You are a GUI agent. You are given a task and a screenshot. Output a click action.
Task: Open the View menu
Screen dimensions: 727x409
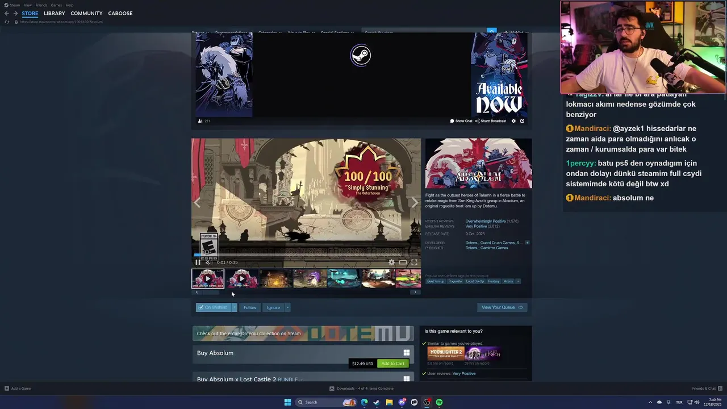27,5
